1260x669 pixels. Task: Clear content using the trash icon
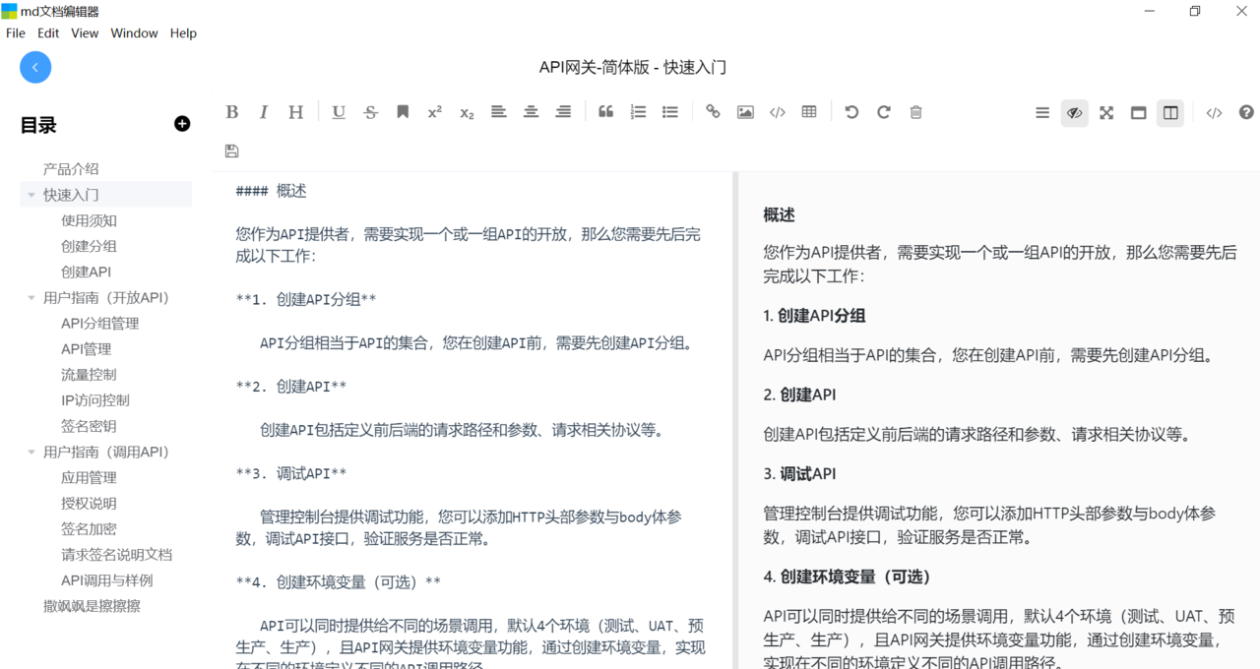coord(915,112)
